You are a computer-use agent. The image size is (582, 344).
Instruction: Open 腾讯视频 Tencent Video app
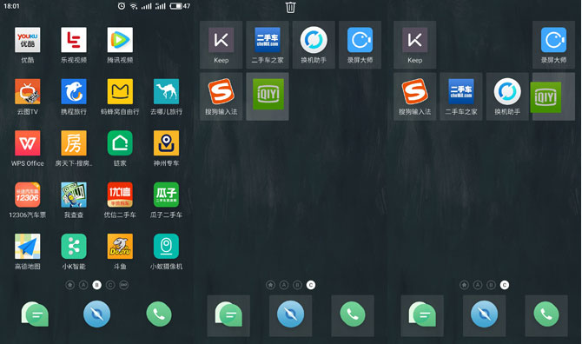click(120, 40)
